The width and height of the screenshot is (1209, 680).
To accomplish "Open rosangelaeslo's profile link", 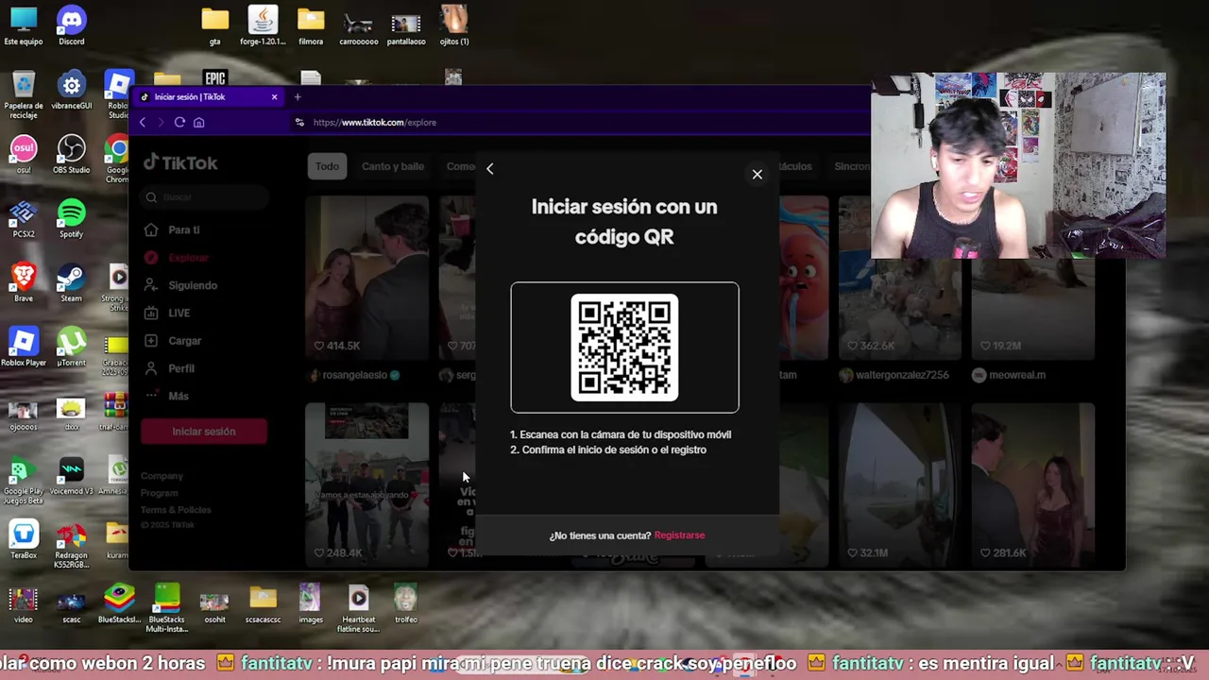I will point(355,375).
